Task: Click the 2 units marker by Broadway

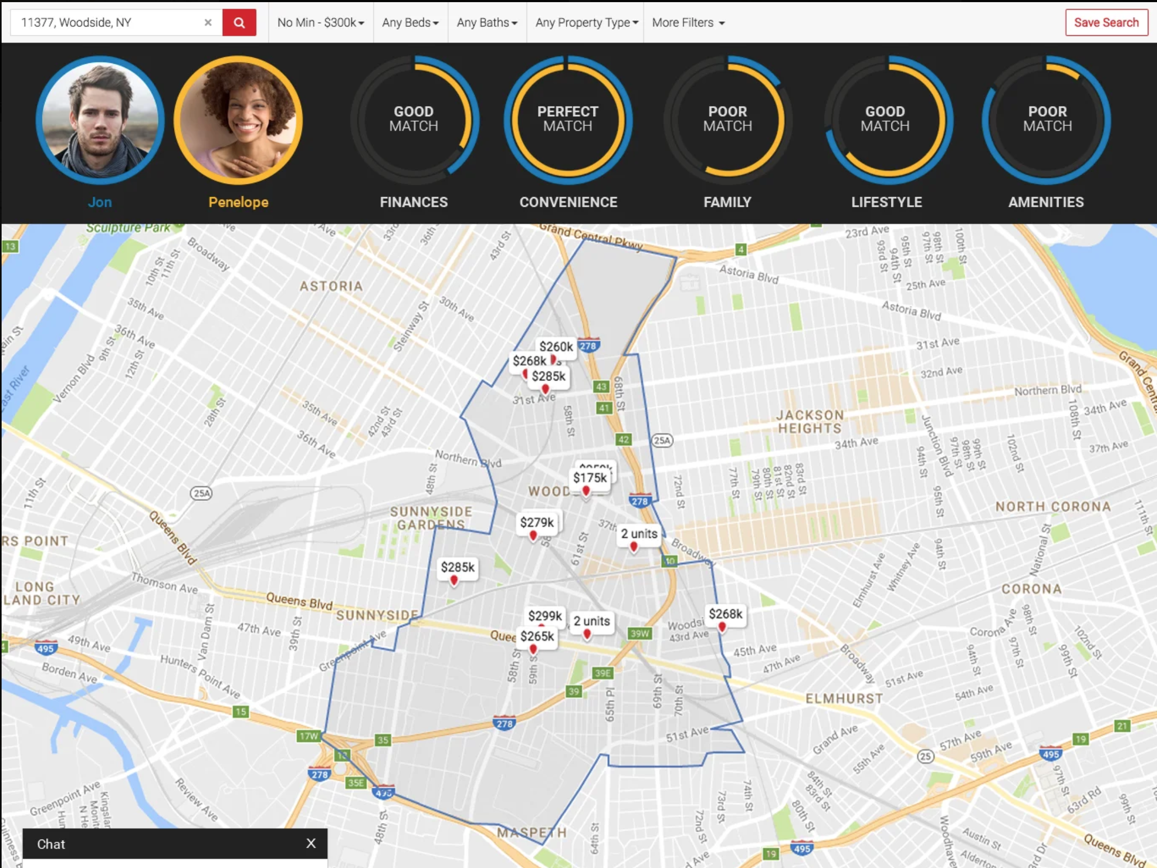Action: tap(638, 534)
